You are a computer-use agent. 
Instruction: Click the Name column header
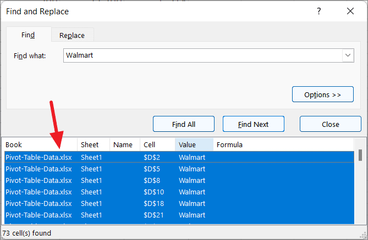click(x=125, y=144)
